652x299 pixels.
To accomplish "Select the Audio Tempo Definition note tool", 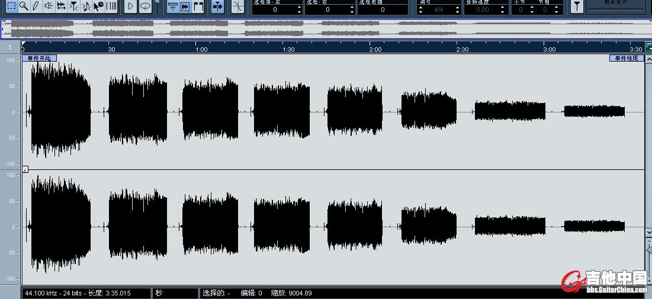I will pos(86,6).
